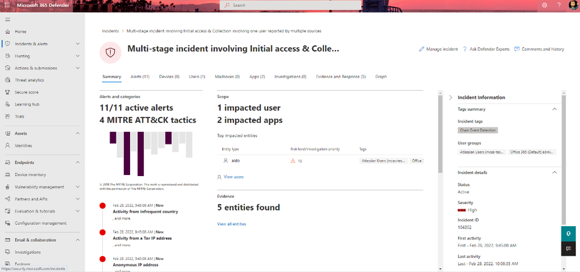Open Activity from infrequent country alert

pyautogui.click(x=145, y=212)
